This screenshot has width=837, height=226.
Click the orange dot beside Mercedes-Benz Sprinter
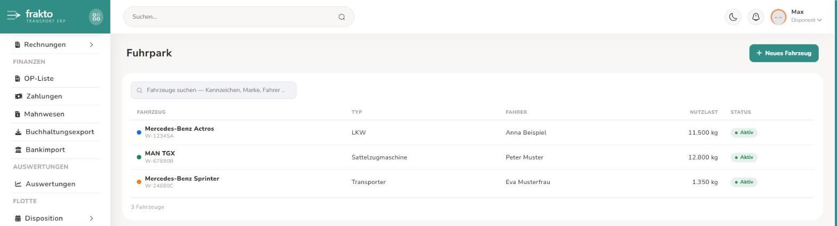[139, 182]
